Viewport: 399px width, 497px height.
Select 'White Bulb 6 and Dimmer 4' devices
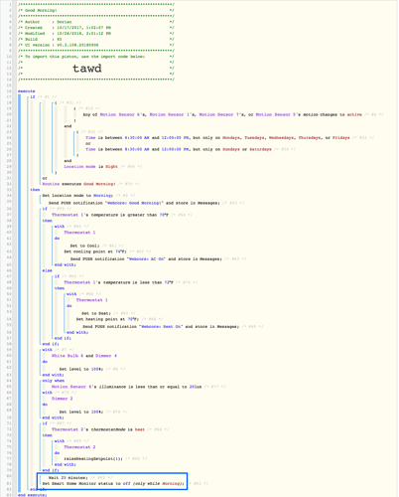point(84,356)
